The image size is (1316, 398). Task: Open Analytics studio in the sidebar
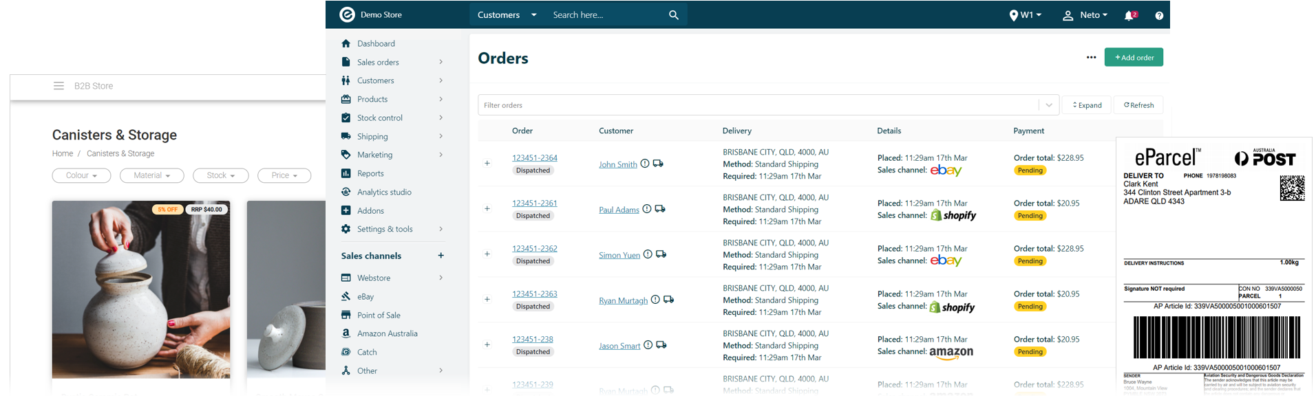coord(384,192)
